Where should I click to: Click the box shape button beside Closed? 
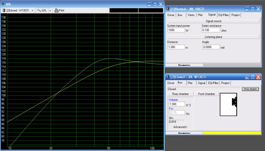[x=250, y=89]
